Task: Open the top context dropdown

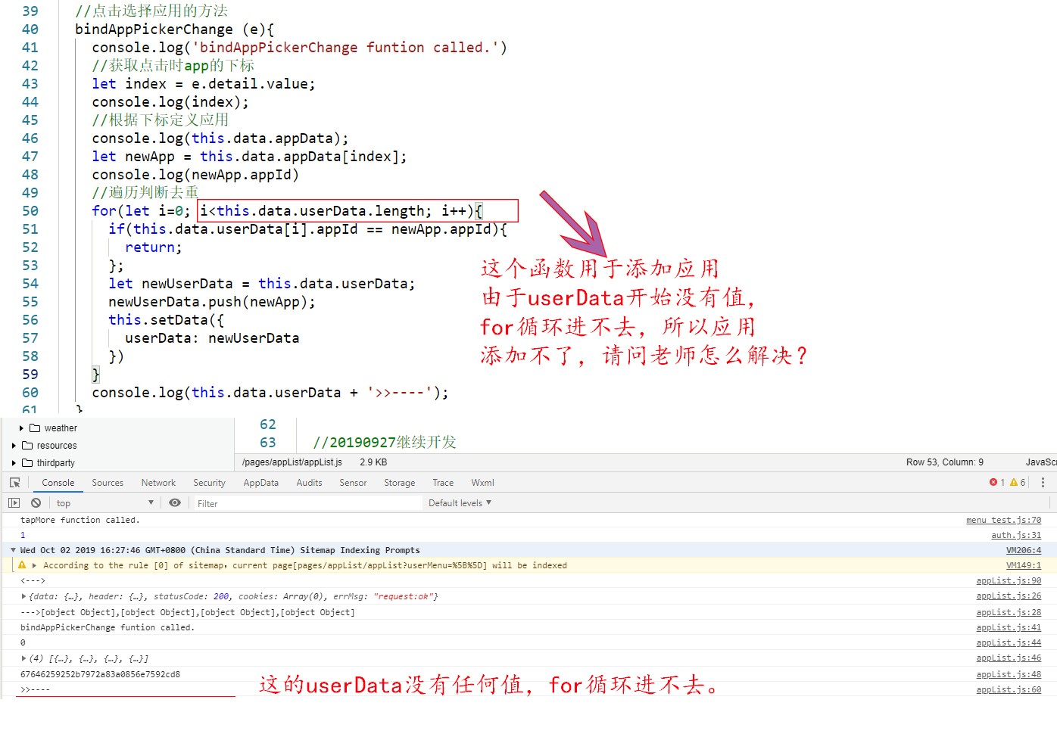Action: [x=104, y=502]
